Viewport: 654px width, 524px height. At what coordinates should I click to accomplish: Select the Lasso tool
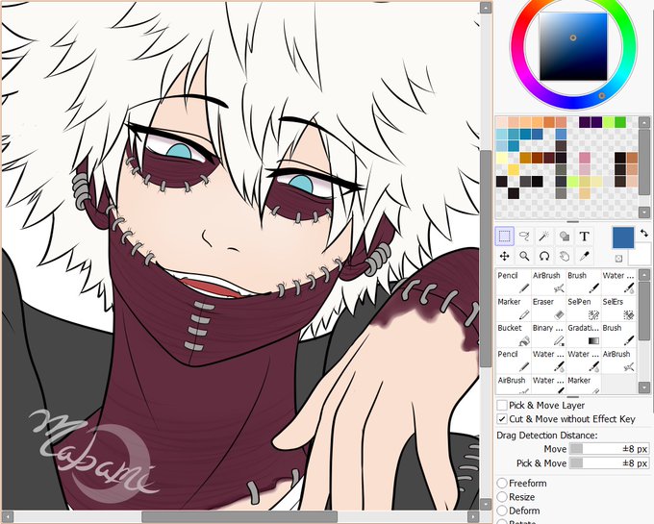coord(524,237)
